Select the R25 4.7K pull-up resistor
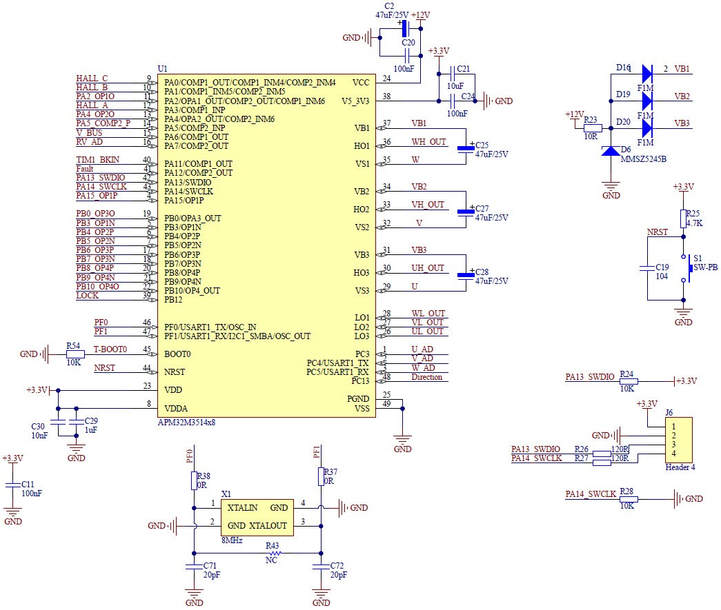Screen dimensions: 721x610 click(683, 218)
